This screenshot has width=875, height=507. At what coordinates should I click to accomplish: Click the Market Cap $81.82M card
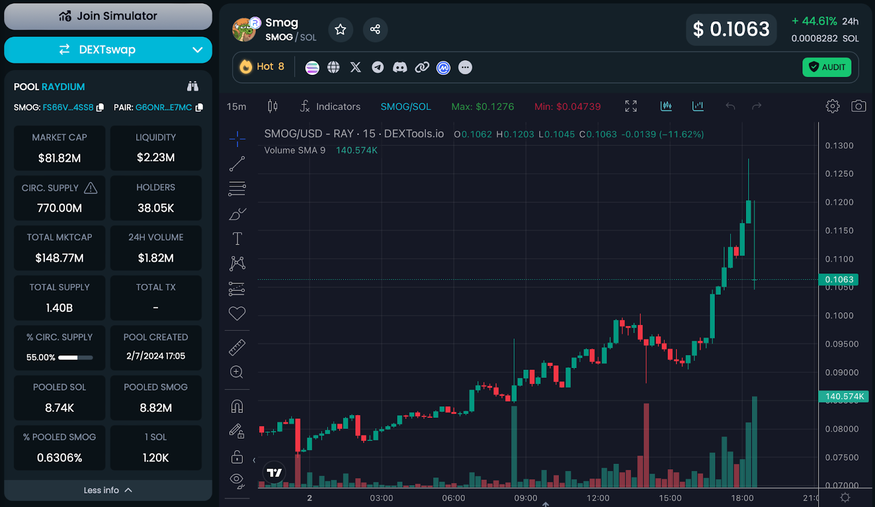60,148
